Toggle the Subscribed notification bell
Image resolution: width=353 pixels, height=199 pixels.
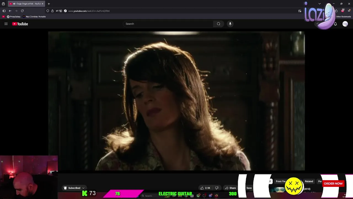point(65,188)
